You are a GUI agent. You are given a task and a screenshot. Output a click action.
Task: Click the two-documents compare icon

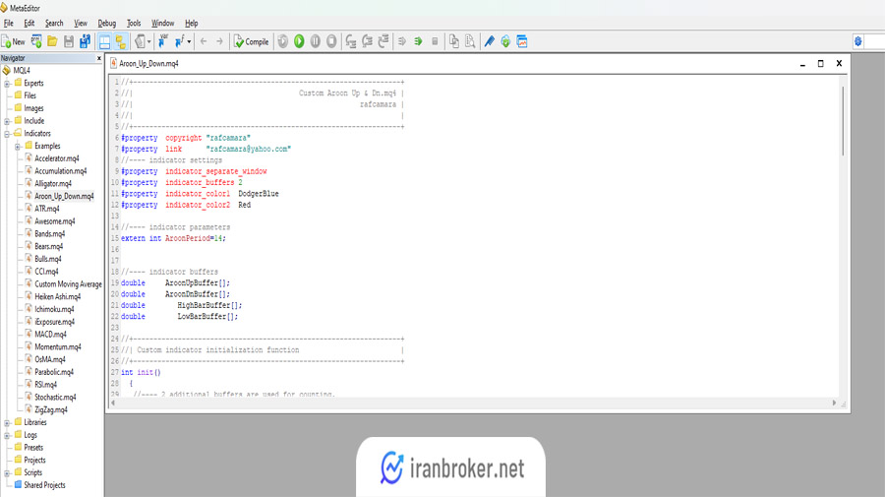[x=453, y=41]
